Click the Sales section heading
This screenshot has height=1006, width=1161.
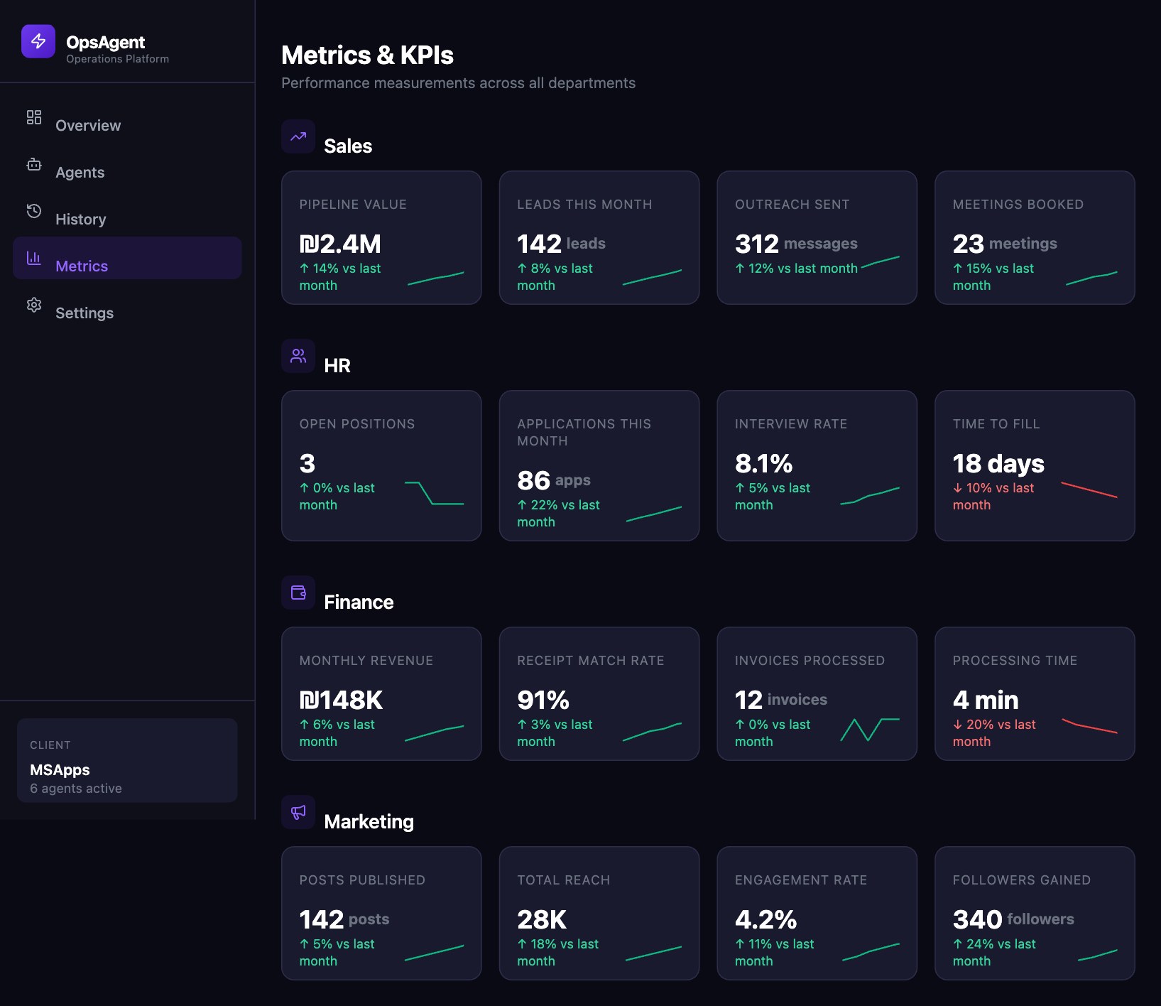(348, 146)
